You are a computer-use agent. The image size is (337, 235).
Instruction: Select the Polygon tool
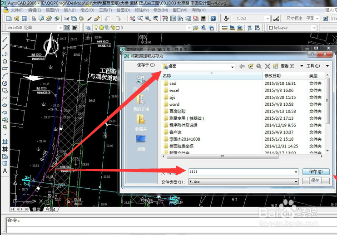[5, 61]
